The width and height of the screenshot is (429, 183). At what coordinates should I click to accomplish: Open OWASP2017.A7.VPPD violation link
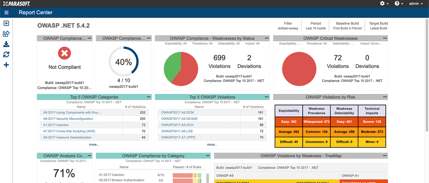[x=178, y=137]
